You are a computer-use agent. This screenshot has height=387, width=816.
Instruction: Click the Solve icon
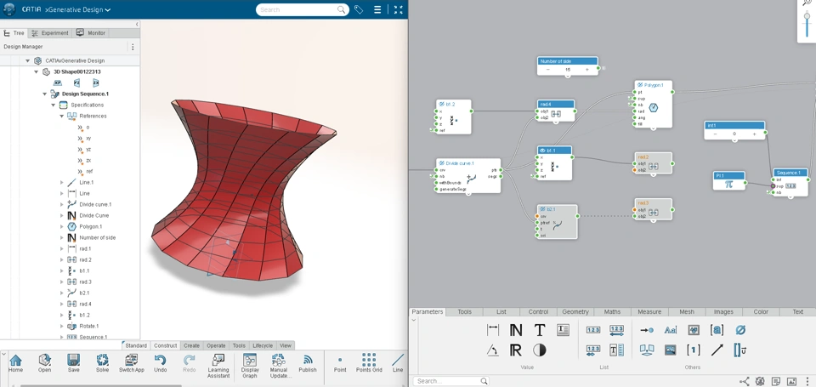pos(103,360)
